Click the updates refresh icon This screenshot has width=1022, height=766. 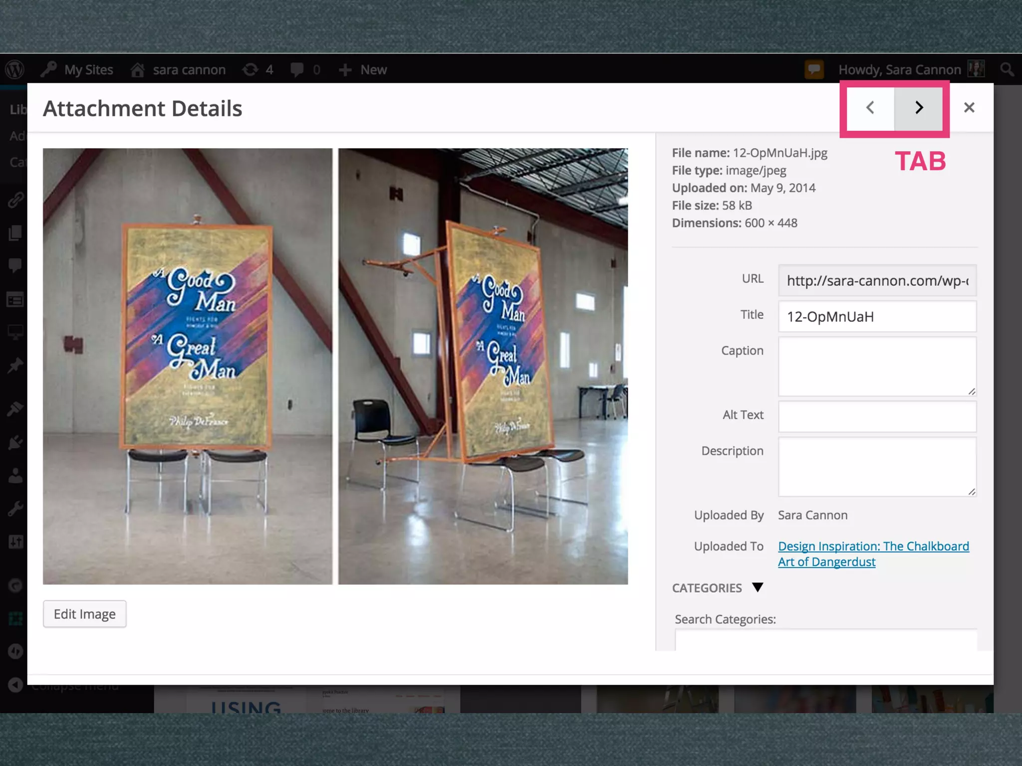pos(251,70)
